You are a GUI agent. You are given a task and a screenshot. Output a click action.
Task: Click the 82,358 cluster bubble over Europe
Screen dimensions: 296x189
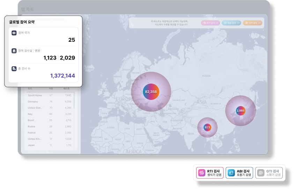point(151,92)
